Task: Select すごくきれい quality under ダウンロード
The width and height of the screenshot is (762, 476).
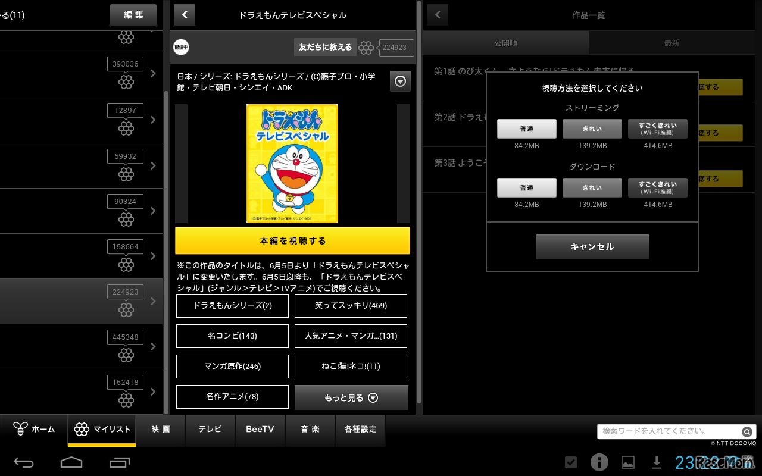Action: click(657, 187)
